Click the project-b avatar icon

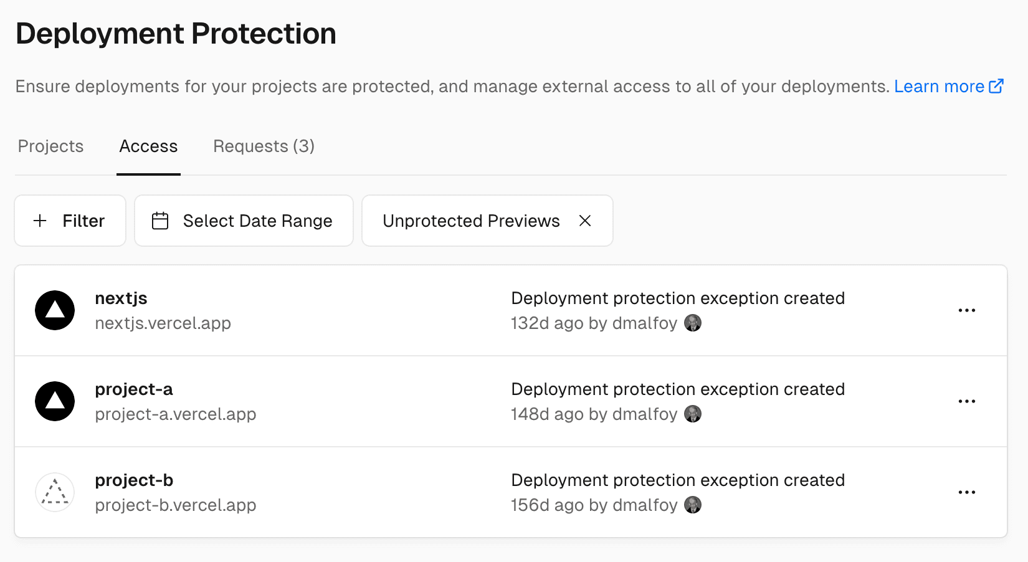tap(55, 492)
